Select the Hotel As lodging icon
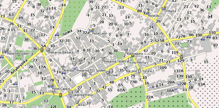The width and height of the screenshot is (219, 108). (147, 13)
